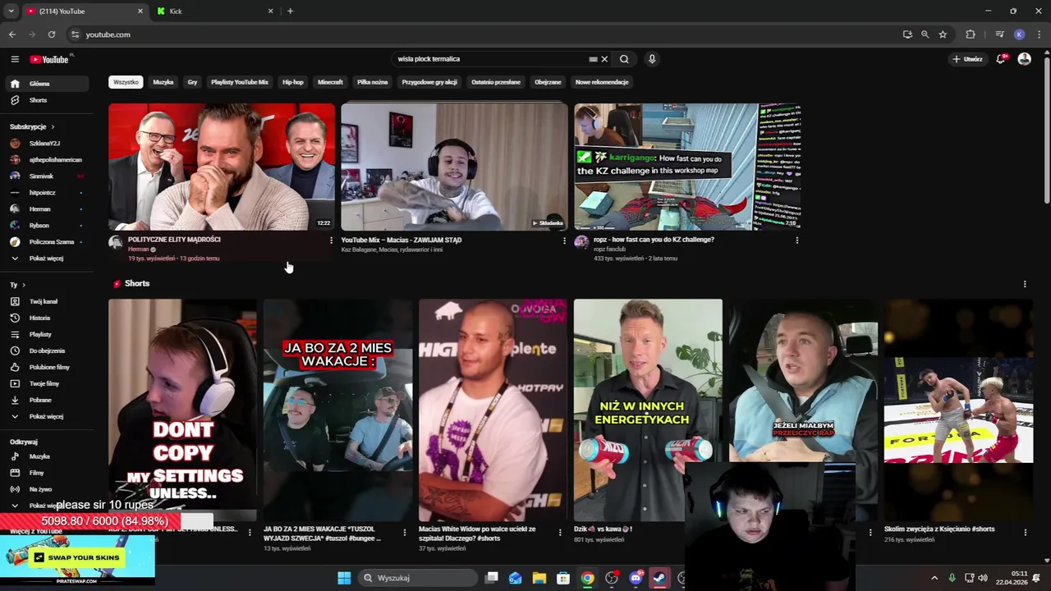
Task: Open ropz fanclub channel link
Action: [610, 249]
